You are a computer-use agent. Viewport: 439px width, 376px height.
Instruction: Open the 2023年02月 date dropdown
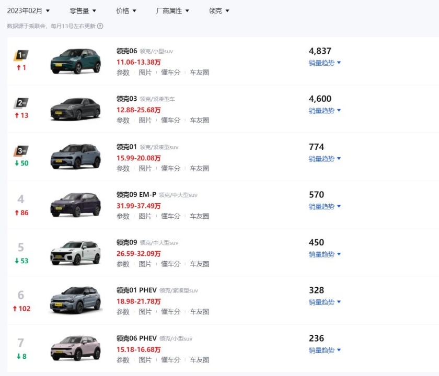(28, 11)
